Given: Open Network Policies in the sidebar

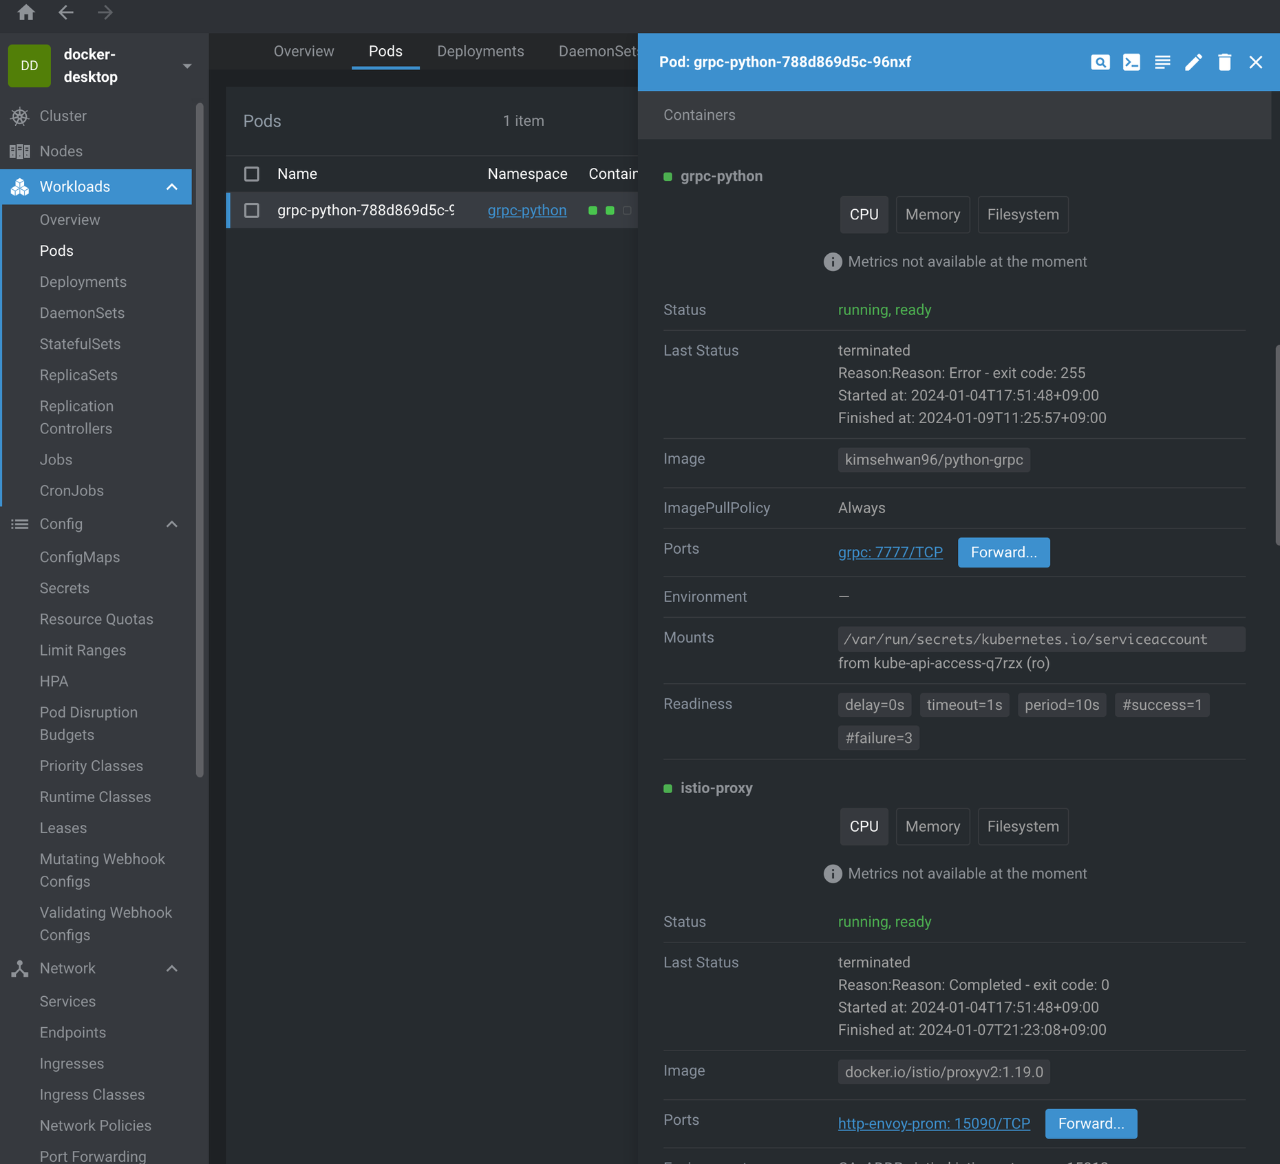Looking at the screenshot, I should point(96,1125).
